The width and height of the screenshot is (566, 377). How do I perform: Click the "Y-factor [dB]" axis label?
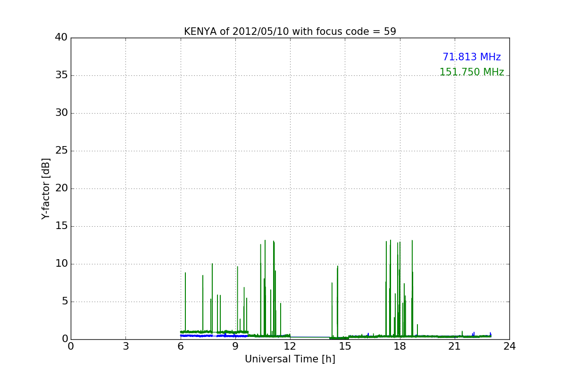coord(46,188)
